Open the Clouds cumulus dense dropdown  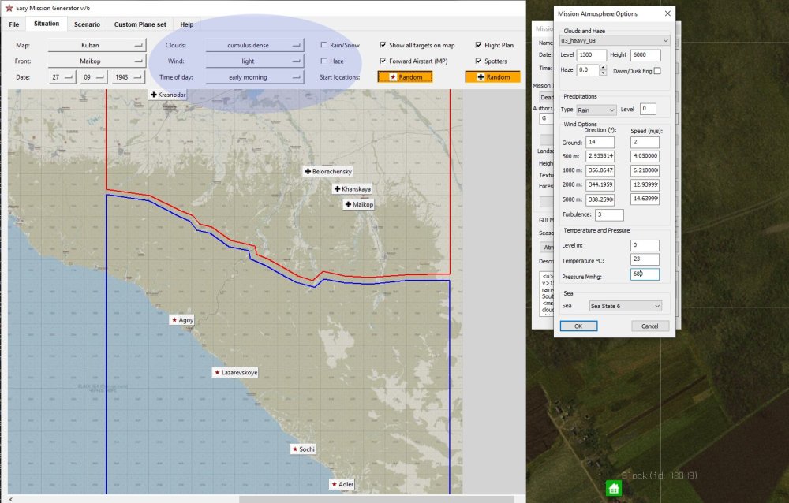[254, 46]
